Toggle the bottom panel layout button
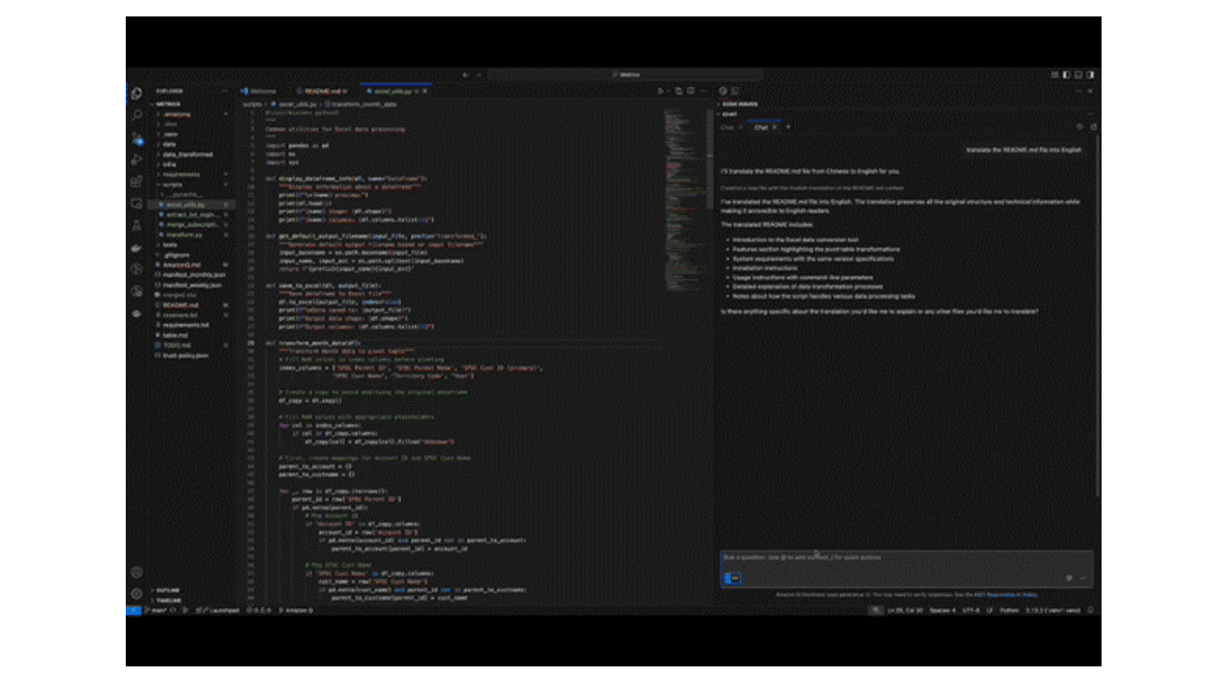The width and height of the screenshot is (1215, 682). point(1079,75)
